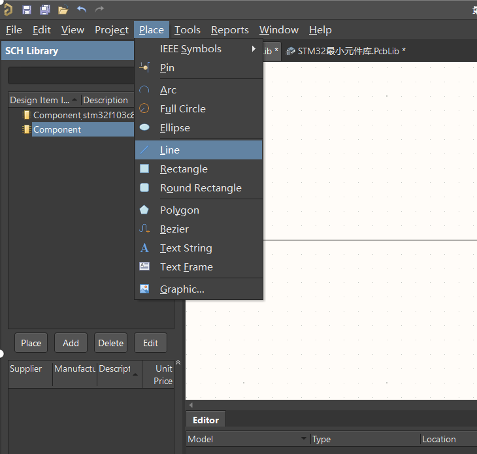Select the Editor tab
The width and height of the screenshot is (477, 454).
click(x=206, y=419)
